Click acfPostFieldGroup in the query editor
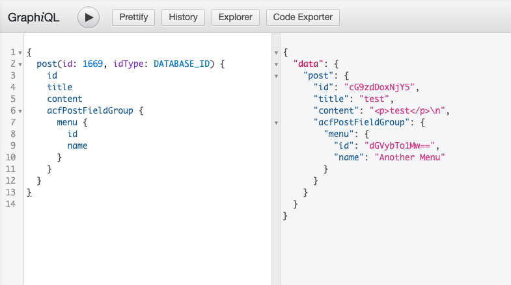This screenshot has width=511, height=285. point(90,111)
